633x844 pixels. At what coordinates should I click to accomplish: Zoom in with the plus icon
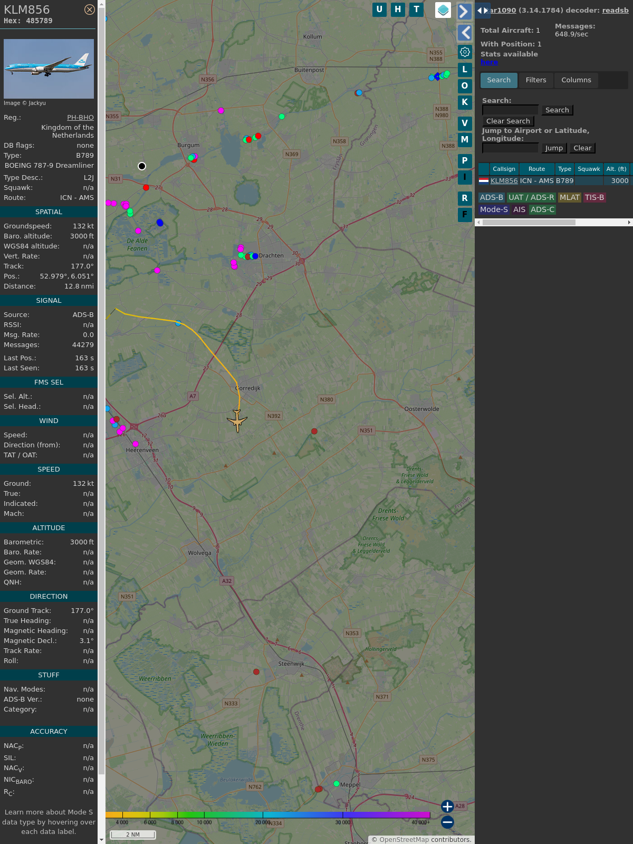pyautogui.click(x=447, y=807)
